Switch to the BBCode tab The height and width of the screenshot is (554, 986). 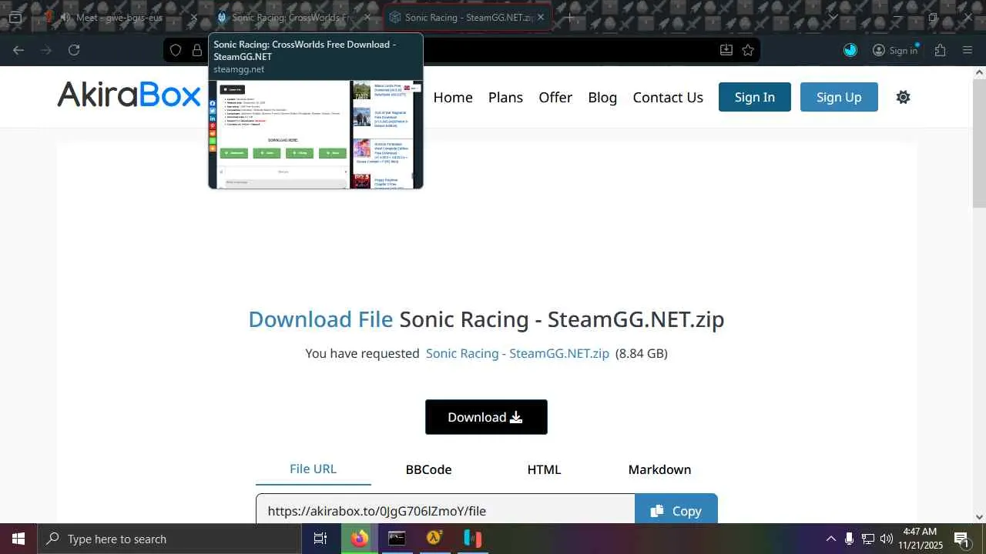pyautogui.click(x=428, y=469)
